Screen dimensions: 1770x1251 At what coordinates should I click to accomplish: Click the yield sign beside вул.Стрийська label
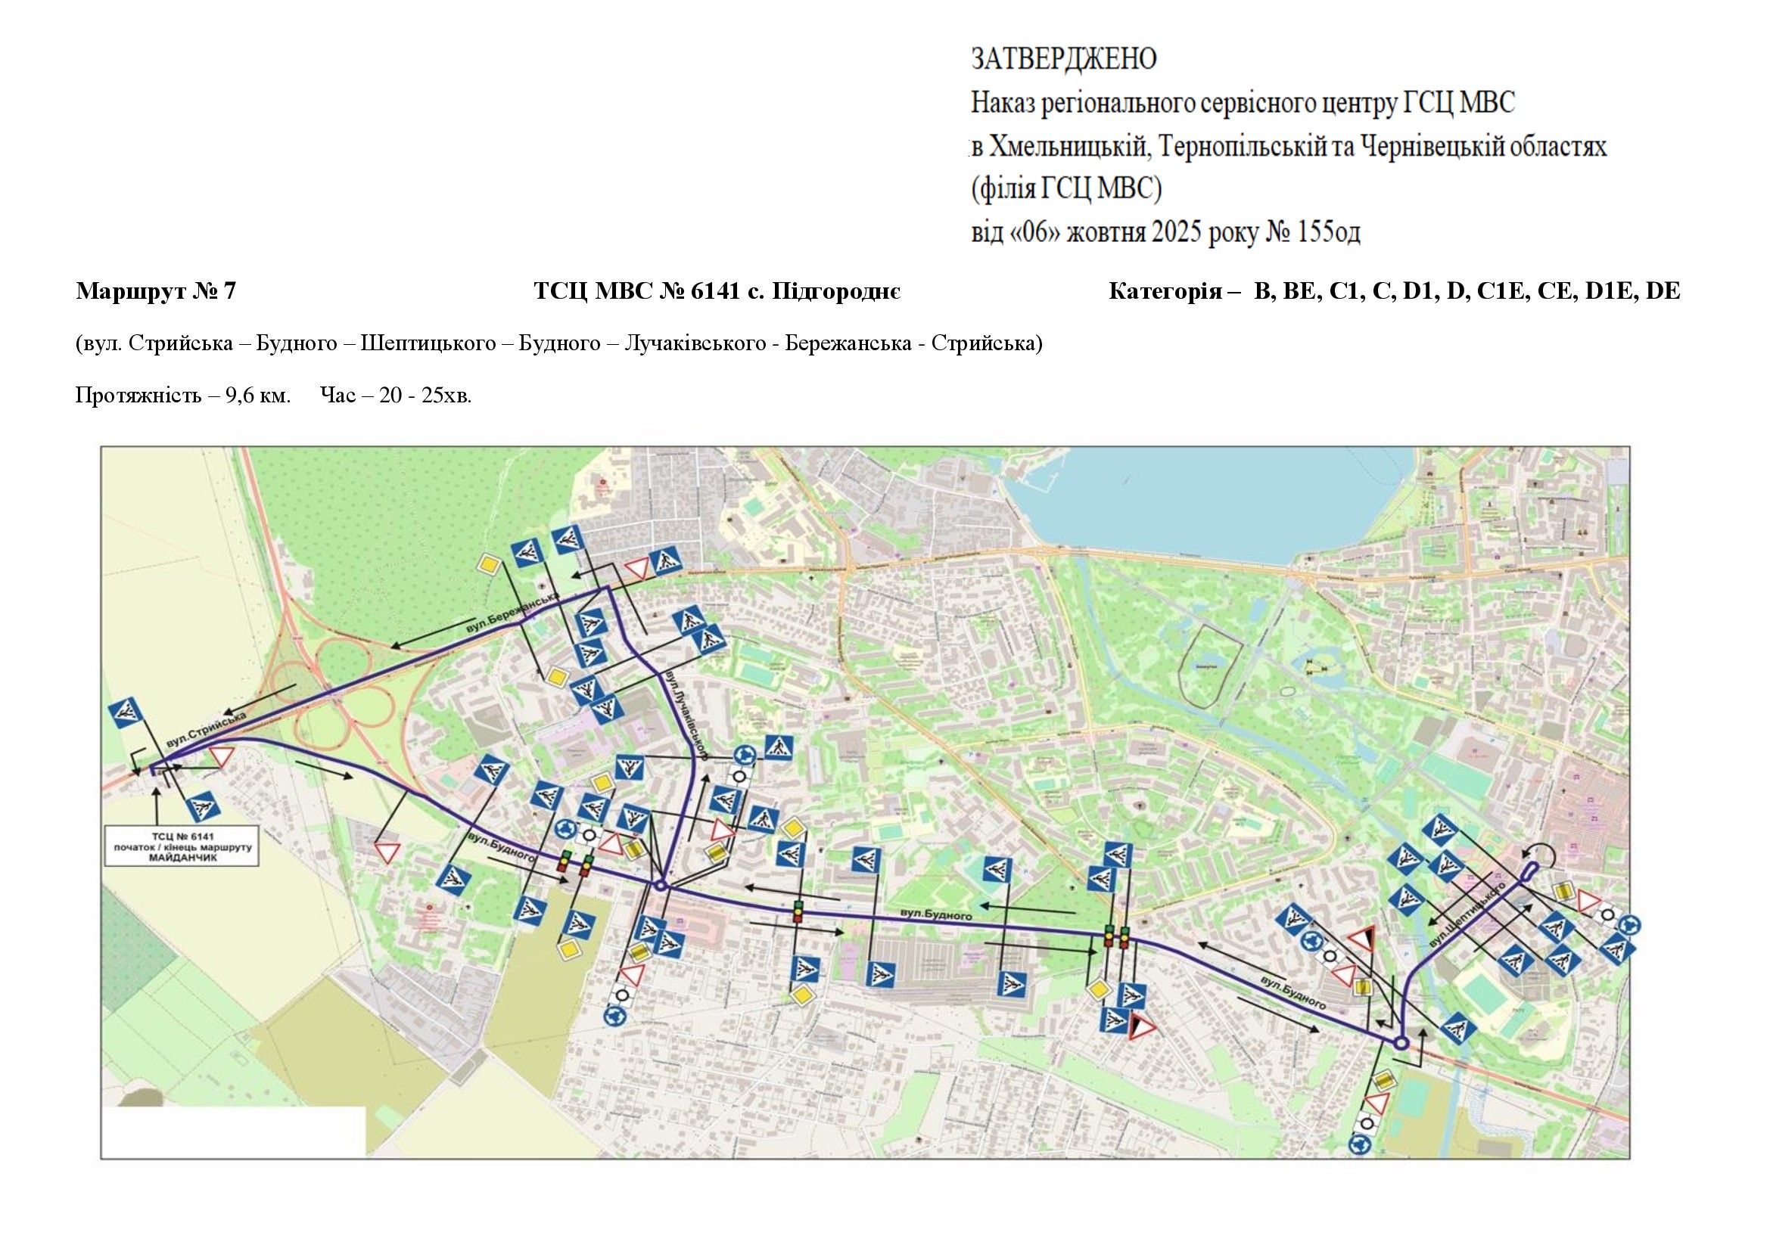pos(221,756)
